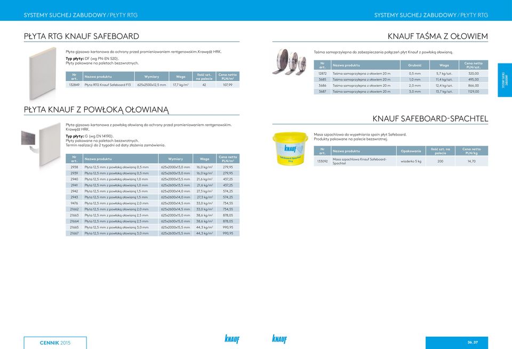This screenshot has width=512, height=349.
Task: Click the page number 36.37 box
Action: click(x=457, y=343)
